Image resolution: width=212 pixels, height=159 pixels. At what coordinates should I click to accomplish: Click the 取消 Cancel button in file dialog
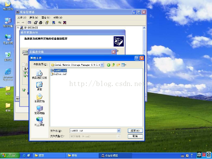click(x=135, y=136)
